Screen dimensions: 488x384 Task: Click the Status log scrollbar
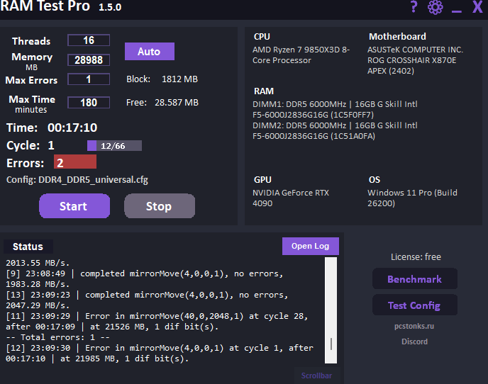tap(331, 310)
